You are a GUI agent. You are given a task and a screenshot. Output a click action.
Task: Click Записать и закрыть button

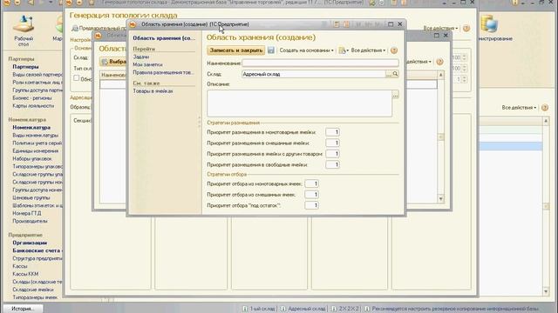click(x=236, y=50)
